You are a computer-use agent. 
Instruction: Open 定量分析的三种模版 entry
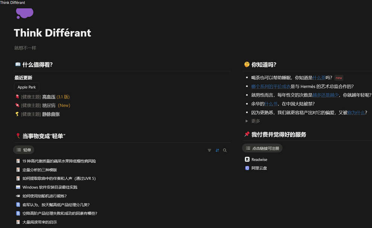pos(40,170)
